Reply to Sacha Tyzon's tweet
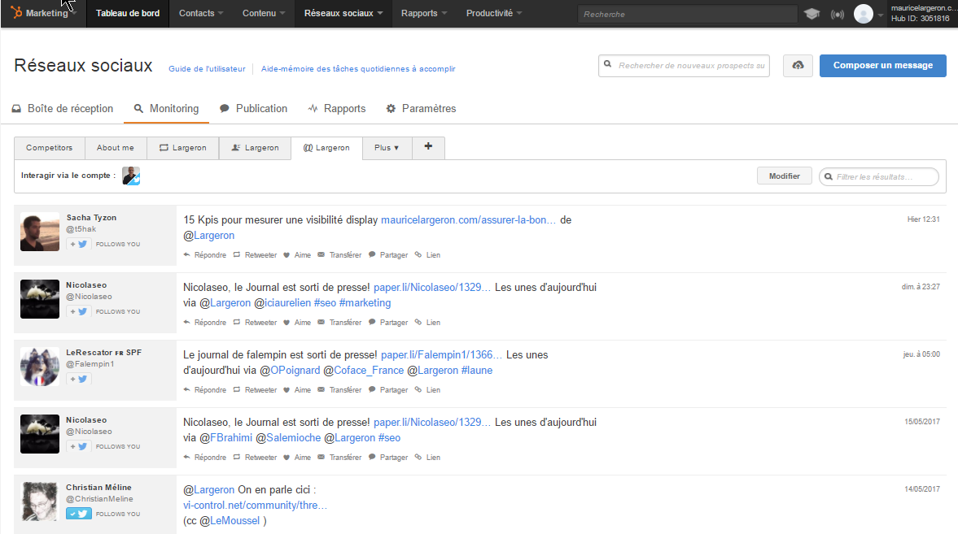The image size is (958, 534). click(204, 255)
